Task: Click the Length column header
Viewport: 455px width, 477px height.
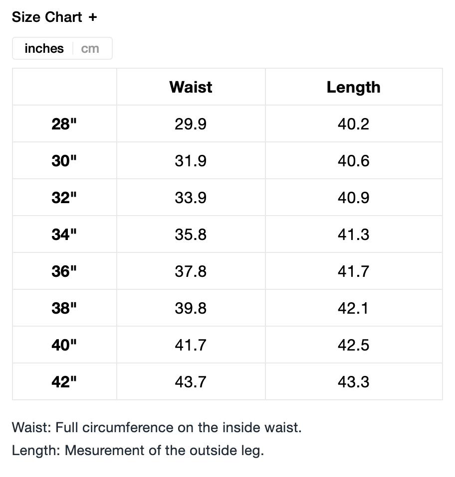Action: pyautogui.click(x=353, y=87)
